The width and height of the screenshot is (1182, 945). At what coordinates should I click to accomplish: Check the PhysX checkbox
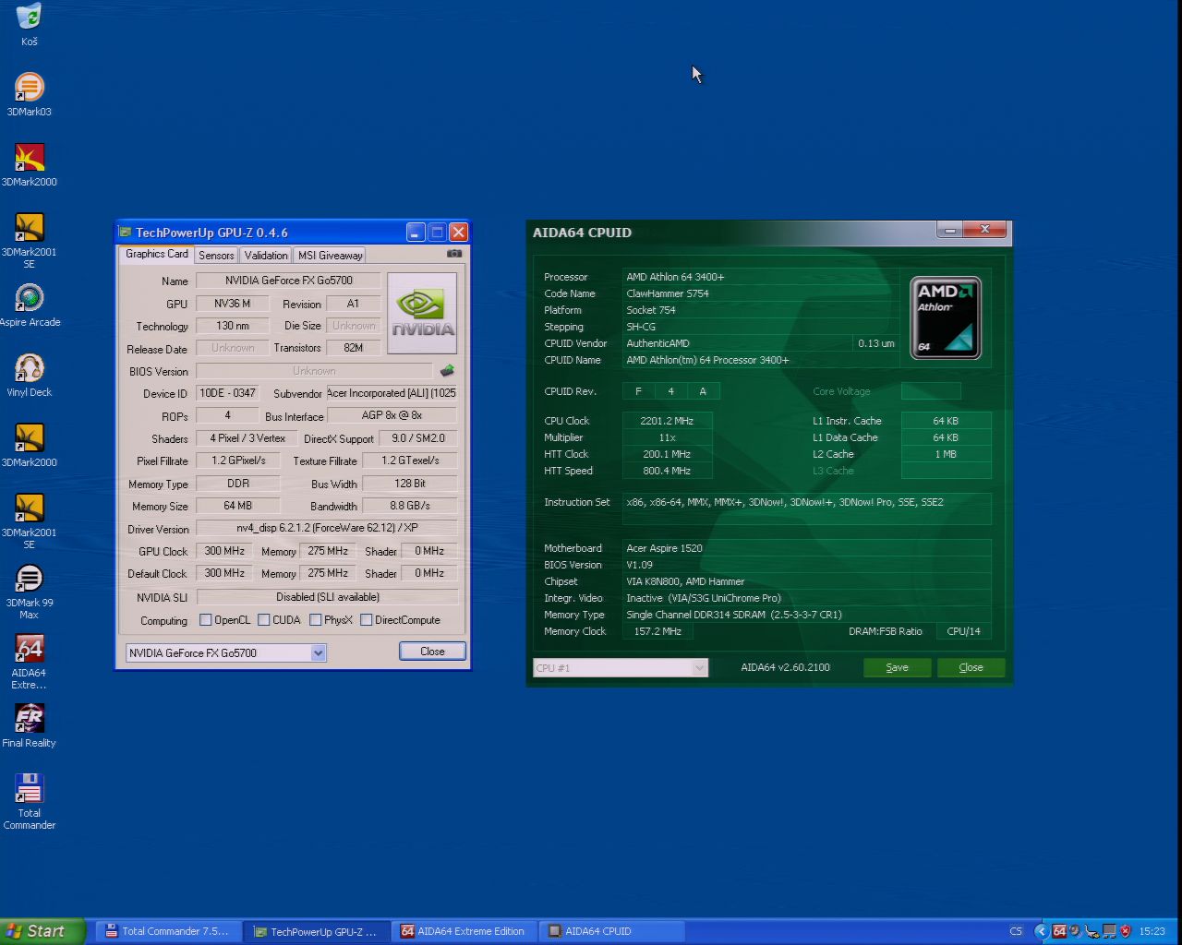pos(316,620)
